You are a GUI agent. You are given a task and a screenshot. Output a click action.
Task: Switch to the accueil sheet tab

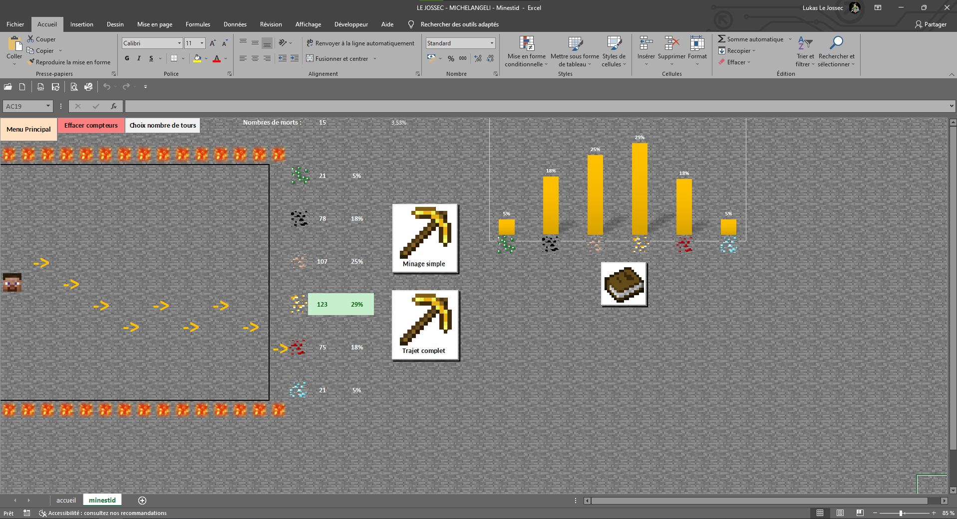tap(66, 500)
